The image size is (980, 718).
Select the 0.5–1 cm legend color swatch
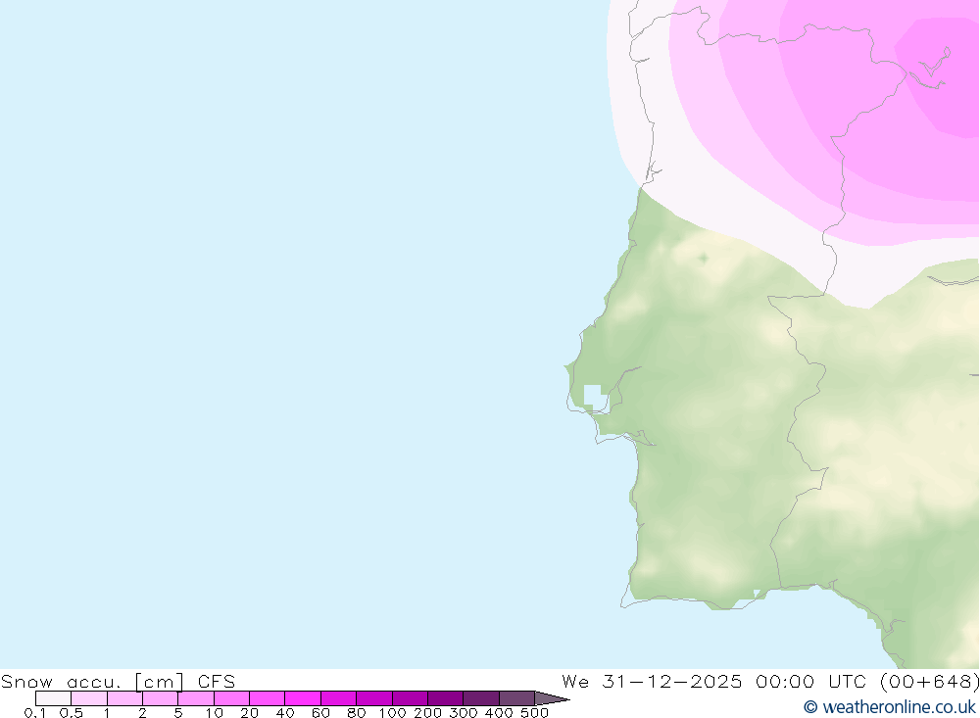(x=89, y=698)
